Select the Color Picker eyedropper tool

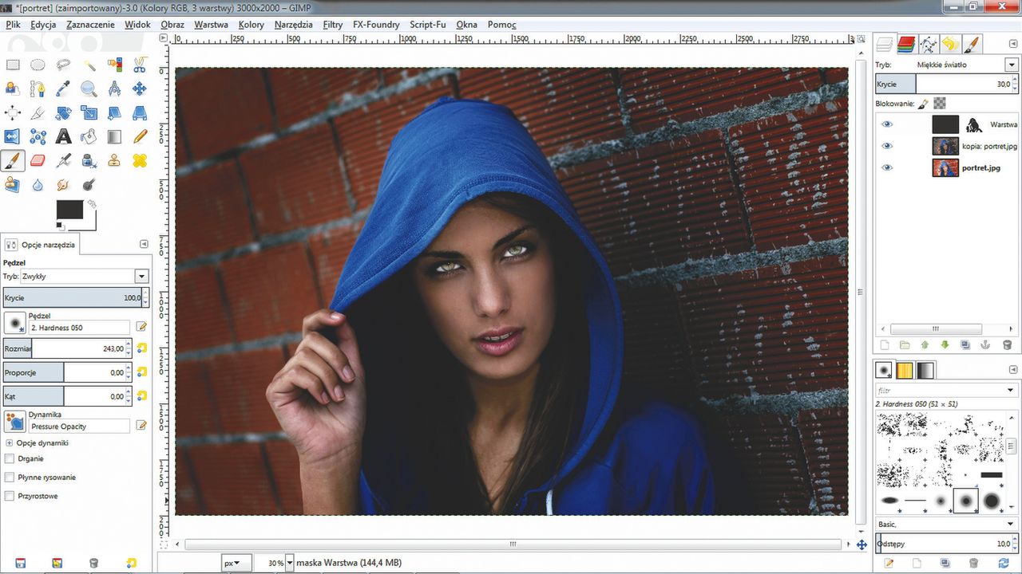63,89
